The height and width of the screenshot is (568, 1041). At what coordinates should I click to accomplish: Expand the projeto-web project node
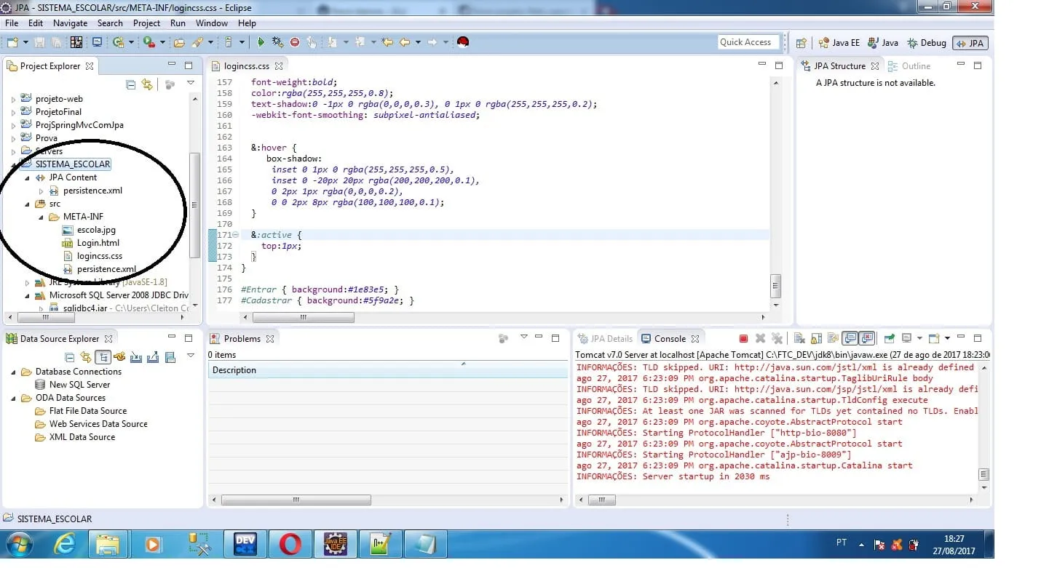[x=13, y=99]
